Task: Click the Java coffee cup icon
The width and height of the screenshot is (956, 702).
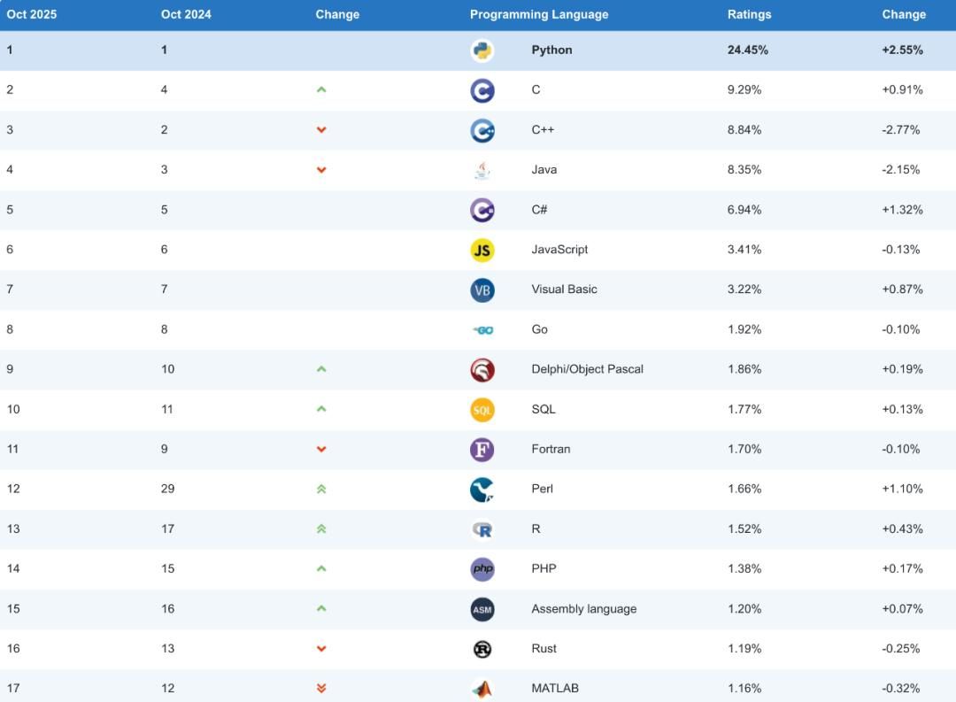Action: (482, 170)
